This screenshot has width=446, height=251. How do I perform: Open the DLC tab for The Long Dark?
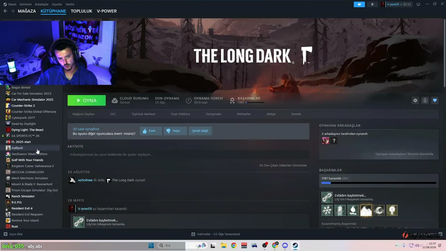[113, 114]
